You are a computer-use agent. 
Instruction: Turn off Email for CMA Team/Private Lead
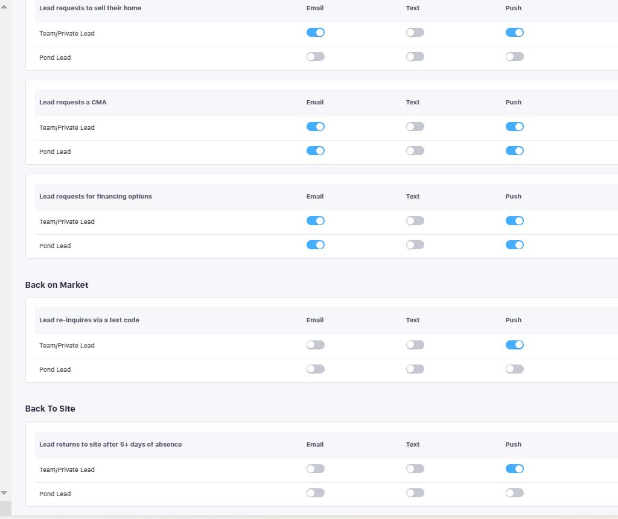tap(316, 127)
